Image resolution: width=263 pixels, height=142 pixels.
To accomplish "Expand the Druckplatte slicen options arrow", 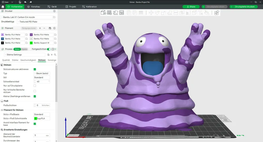I will pyautogui.click(x=203, y=7).
